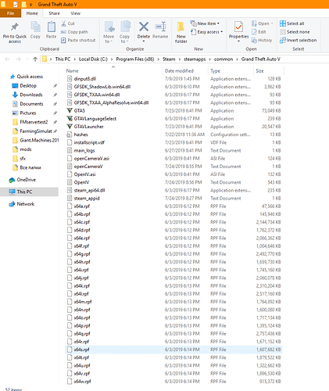The image size is (329, 391).
Task: Switch to the View ribbon tab
Action: (75, 13)
